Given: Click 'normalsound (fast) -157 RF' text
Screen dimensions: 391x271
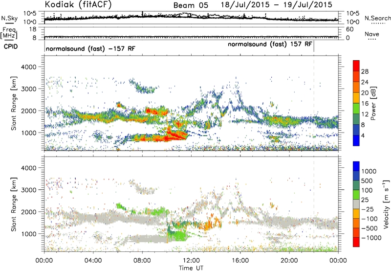Looking at the screenshot, I should pyautogui.click(x=90, y=48).
